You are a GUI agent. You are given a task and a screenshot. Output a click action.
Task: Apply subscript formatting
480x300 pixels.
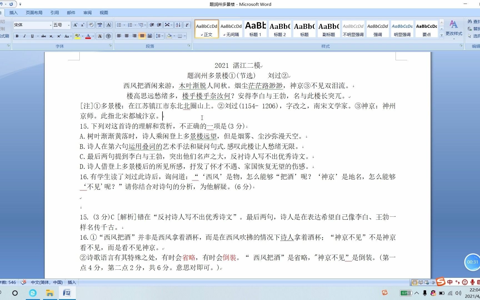click(x=51, y=36)
